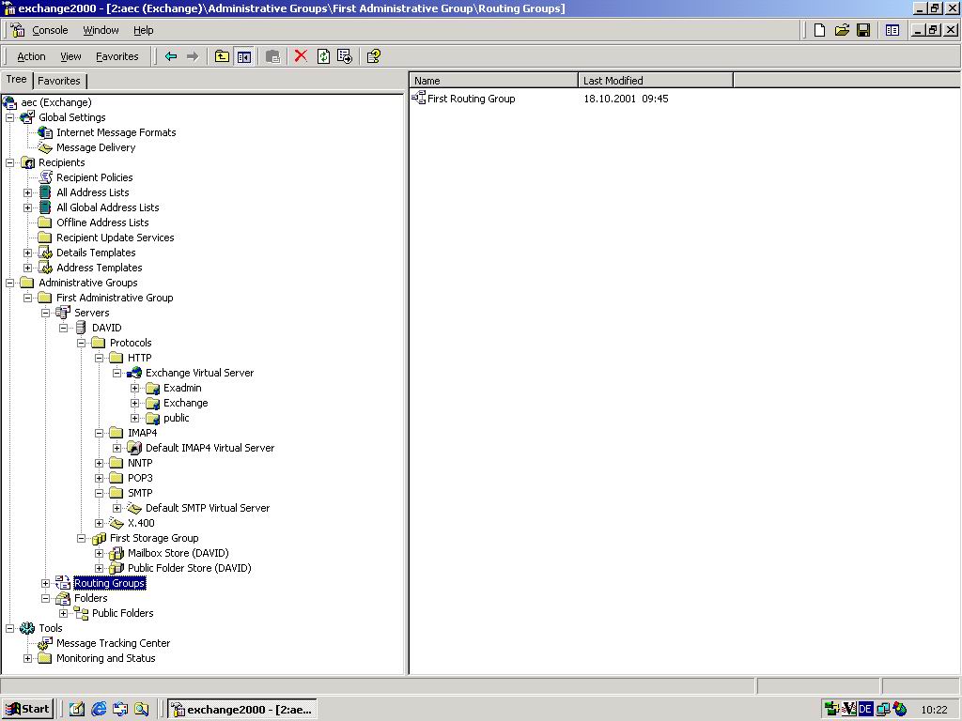The height and width of the screenshot is (721, 962).
Task: Click the red Delete icon in toolbar
Action: (x=301, y=56)
